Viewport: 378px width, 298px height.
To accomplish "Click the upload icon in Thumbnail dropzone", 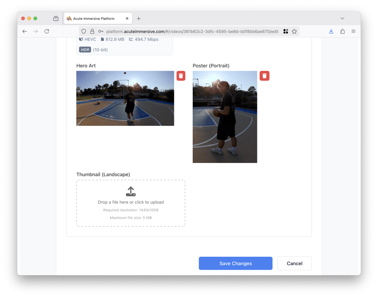I will click(x=131, y=191).
